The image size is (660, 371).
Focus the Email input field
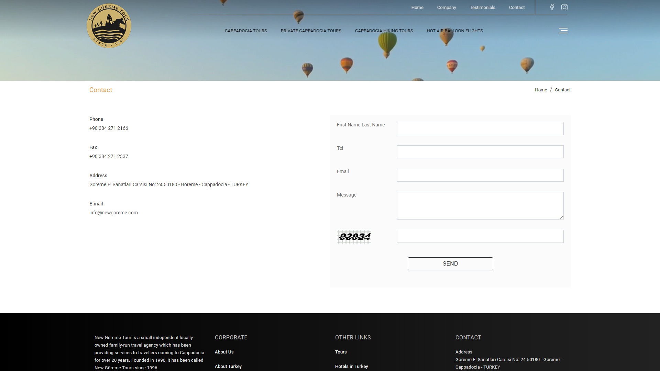480,175
